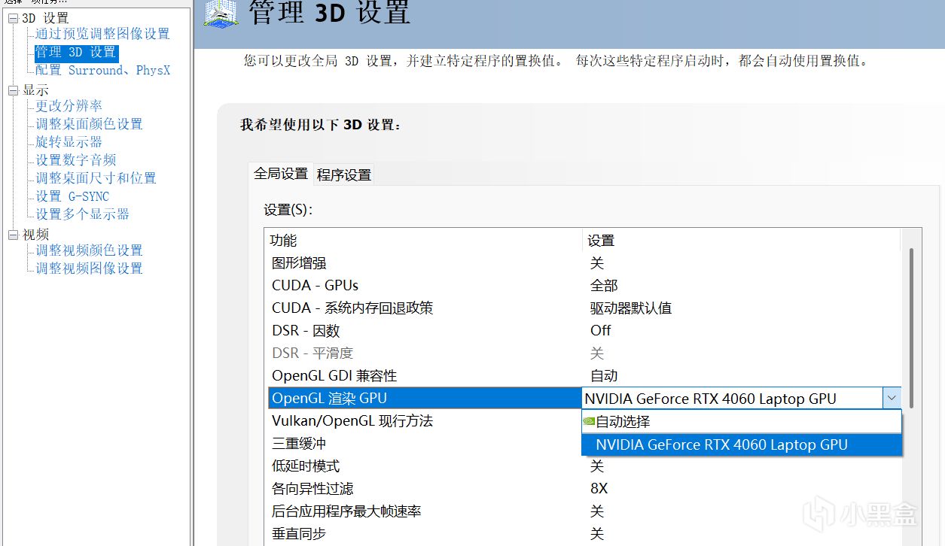Open 旋转显示器 page

tap(69, 142)
